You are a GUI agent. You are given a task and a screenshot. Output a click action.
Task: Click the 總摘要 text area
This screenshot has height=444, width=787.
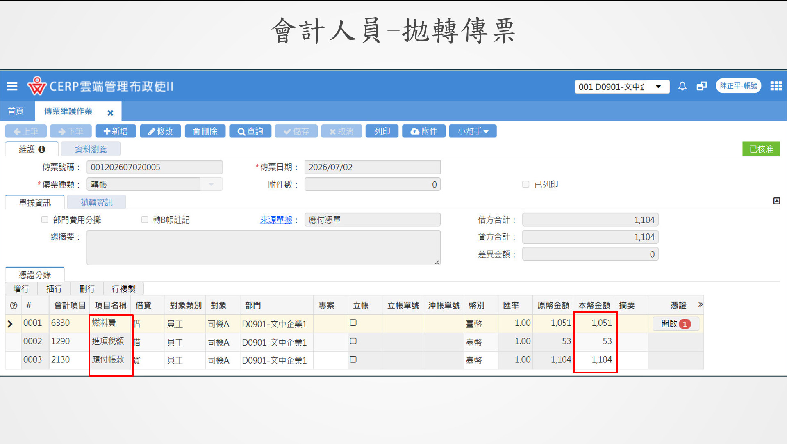[264, 247]
